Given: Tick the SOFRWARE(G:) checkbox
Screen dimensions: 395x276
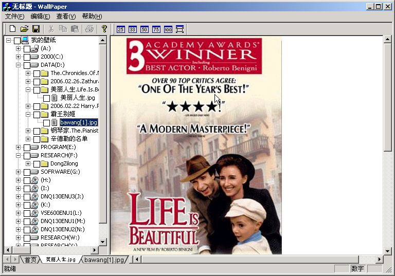Looking at the screenshot, I should (x=27, y=172).
